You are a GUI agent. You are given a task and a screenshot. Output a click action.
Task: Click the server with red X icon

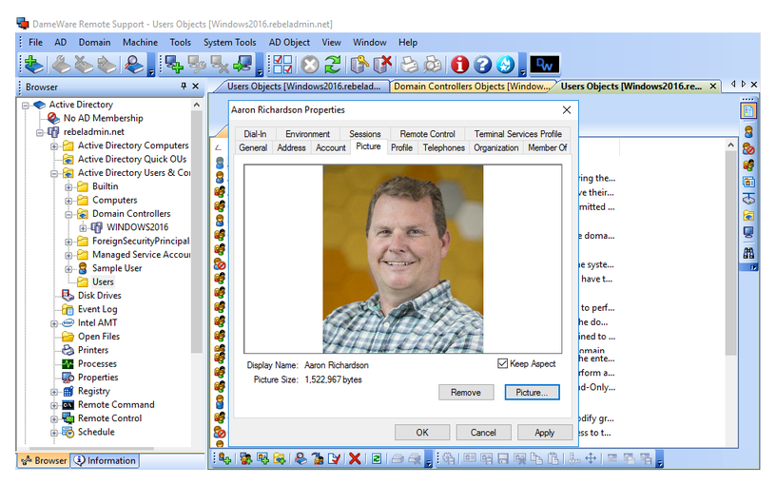382,65
